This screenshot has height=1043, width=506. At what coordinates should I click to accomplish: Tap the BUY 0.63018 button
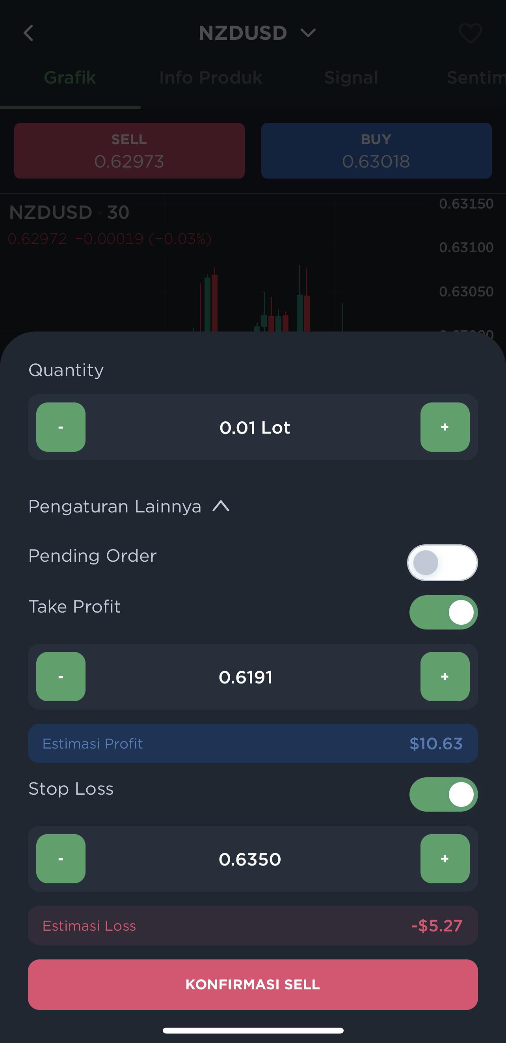point(376,151)
